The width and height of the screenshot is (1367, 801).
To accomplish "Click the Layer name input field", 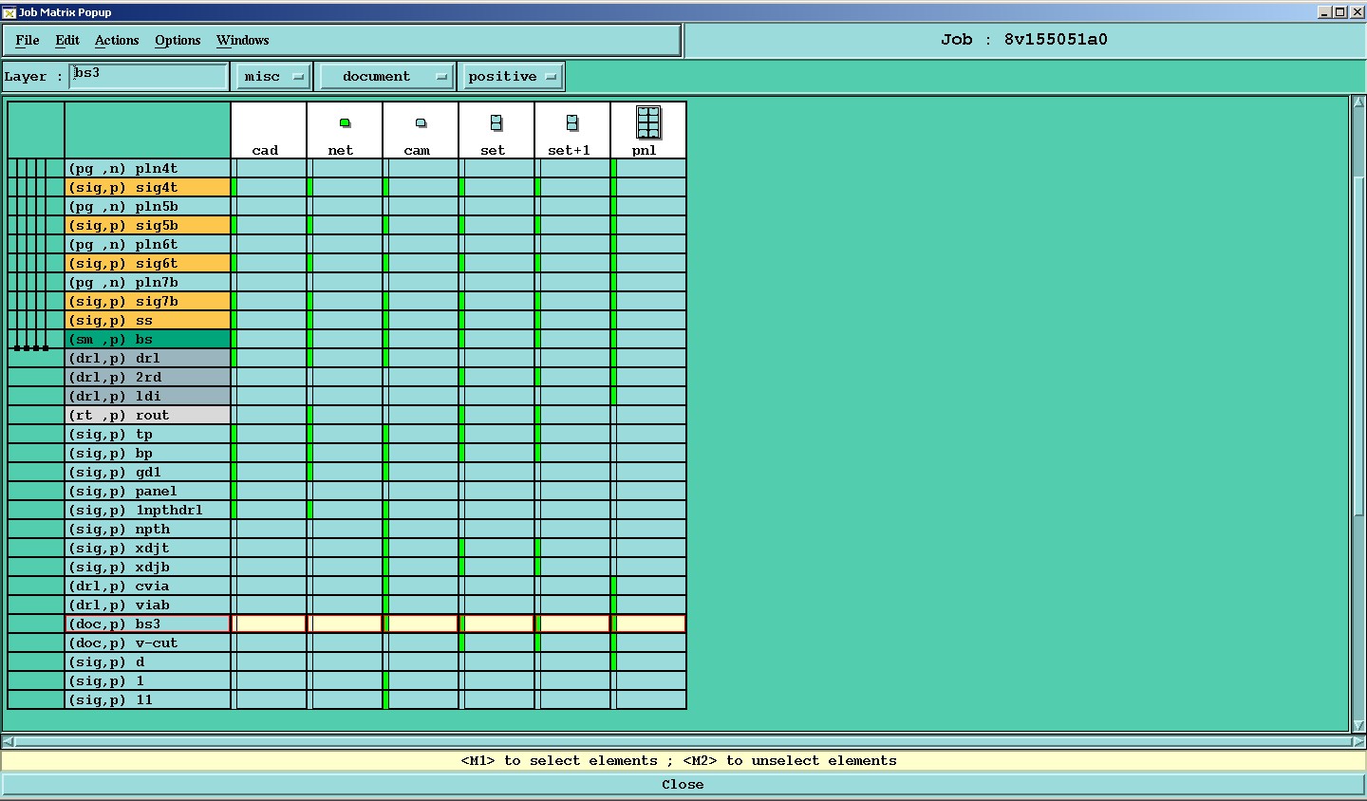I will tap(149, 76).
